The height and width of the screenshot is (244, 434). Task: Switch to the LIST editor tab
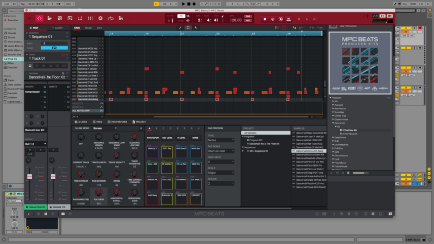point(100,28)
